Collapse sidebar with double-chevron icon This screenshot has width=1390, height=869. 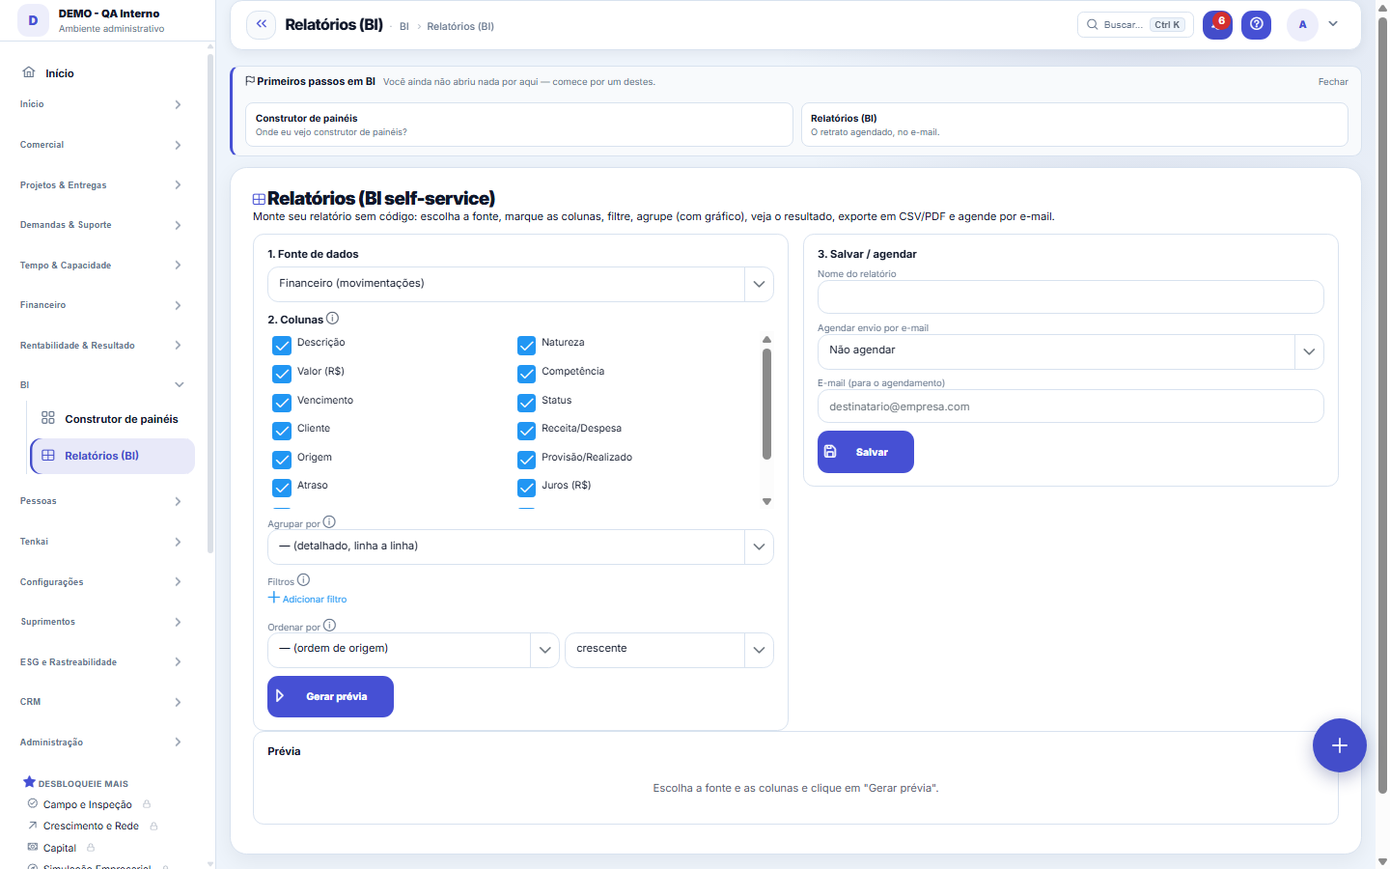point(262,24)
